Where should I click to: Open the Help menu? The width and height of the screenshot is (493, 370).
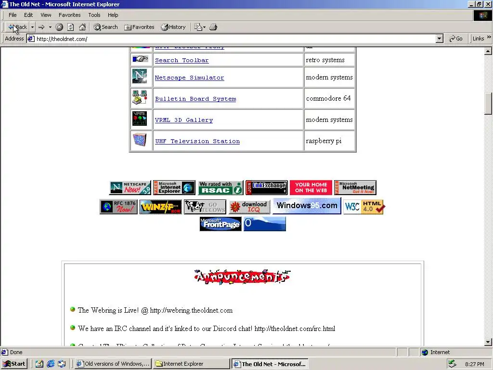click(x=113, y=15)
